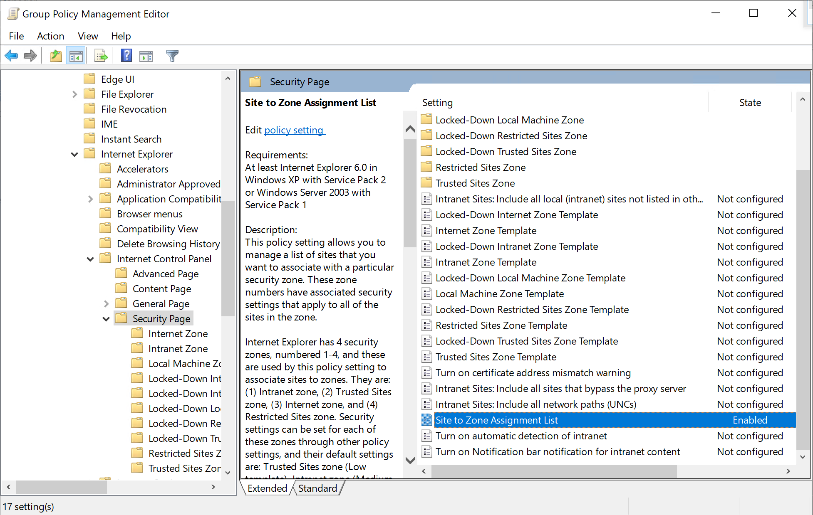Viewport: 813px width, 515px height.
Task: Click the policy setting edit link
Action: [294, 130]
